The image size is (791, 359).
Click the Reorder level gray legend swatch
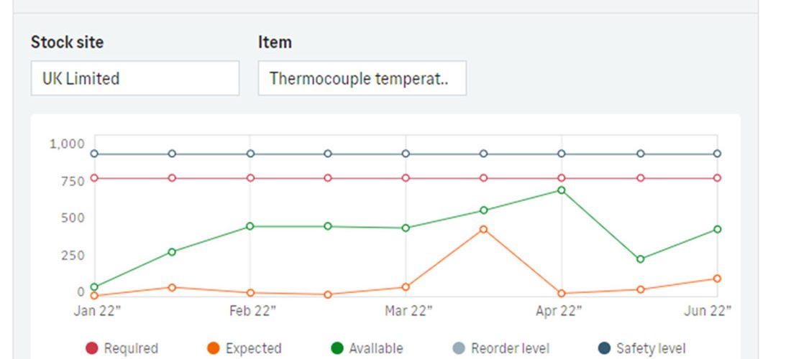click(459, 348)
